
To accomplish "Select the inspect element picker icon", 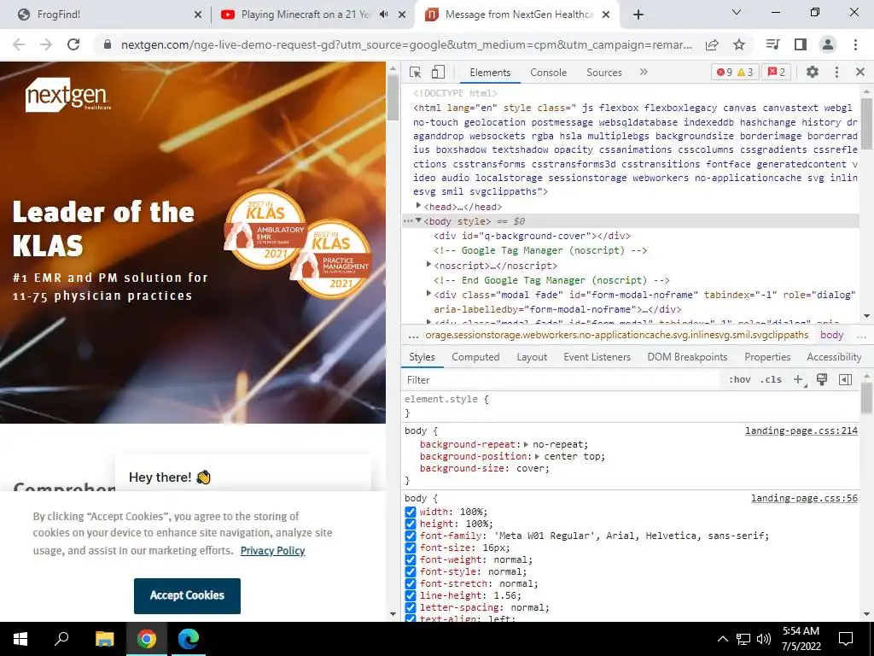I will (416, 72).
